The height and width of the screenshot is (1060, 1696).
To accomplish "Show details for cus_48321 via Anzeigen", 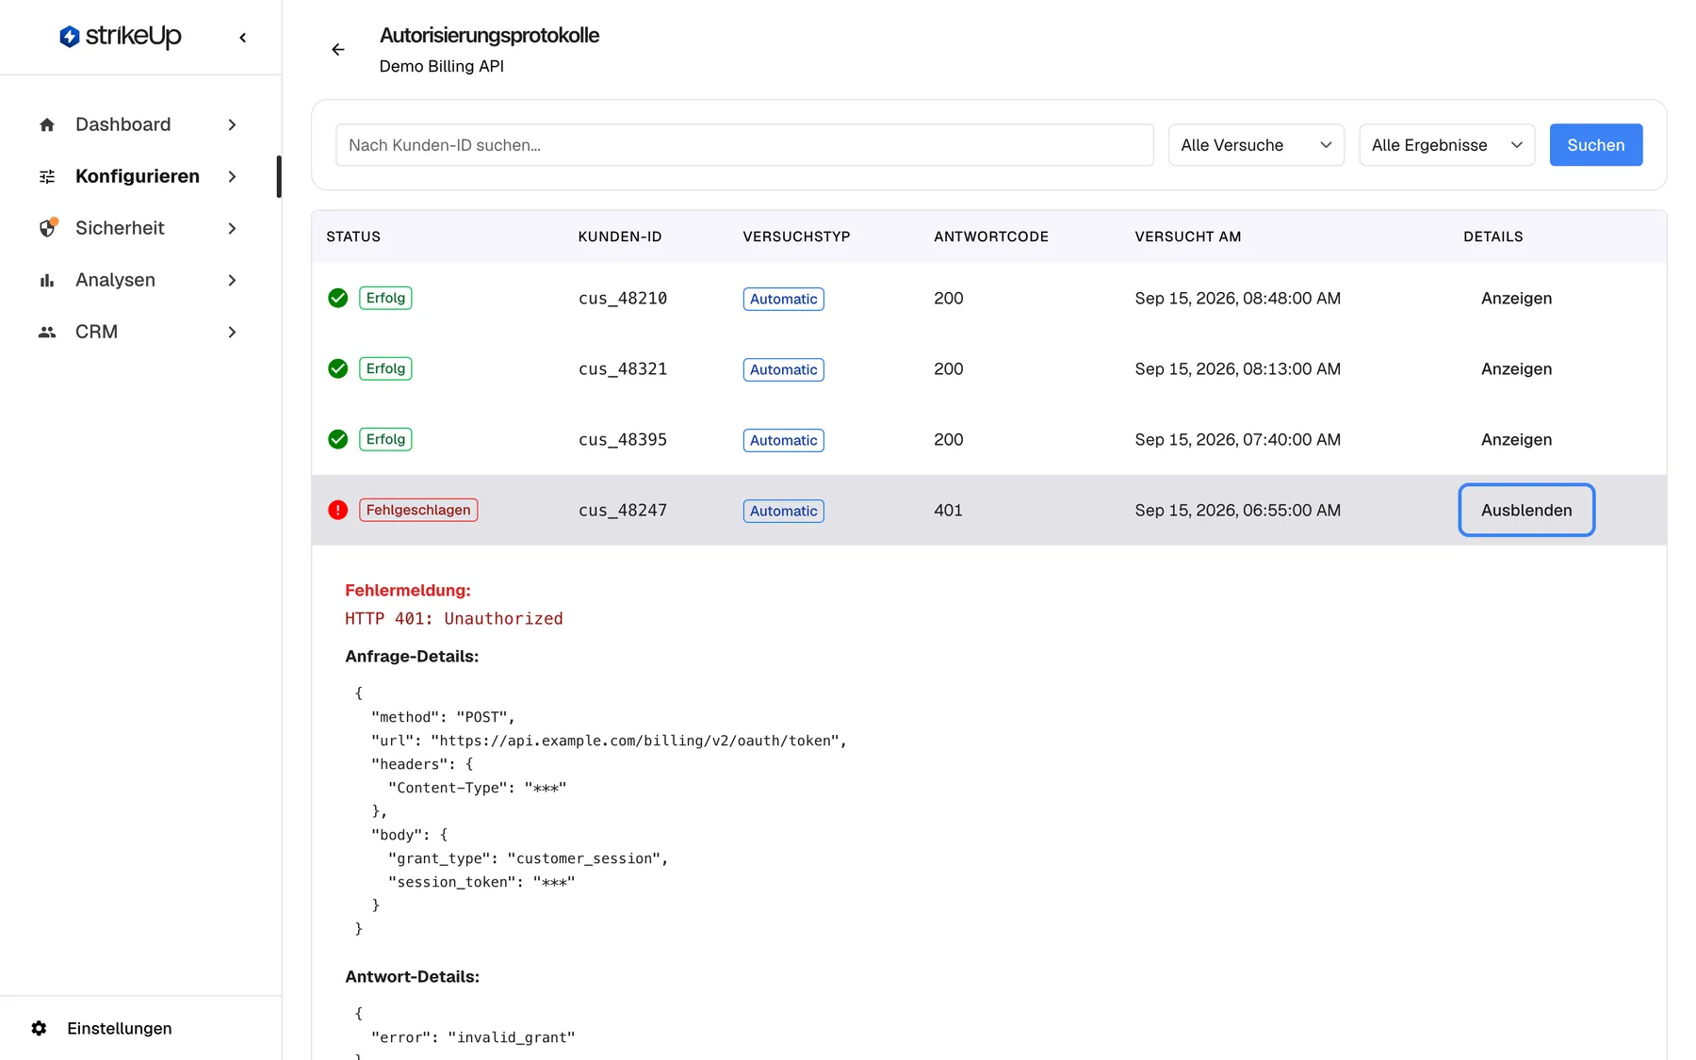I will tap(1516, 369).
